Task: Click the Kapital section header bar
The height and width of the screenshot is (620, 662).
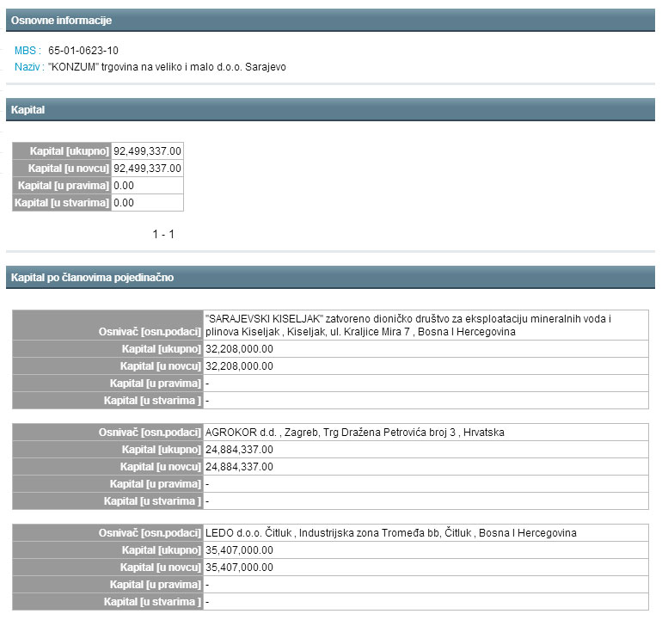Action: 28,110
